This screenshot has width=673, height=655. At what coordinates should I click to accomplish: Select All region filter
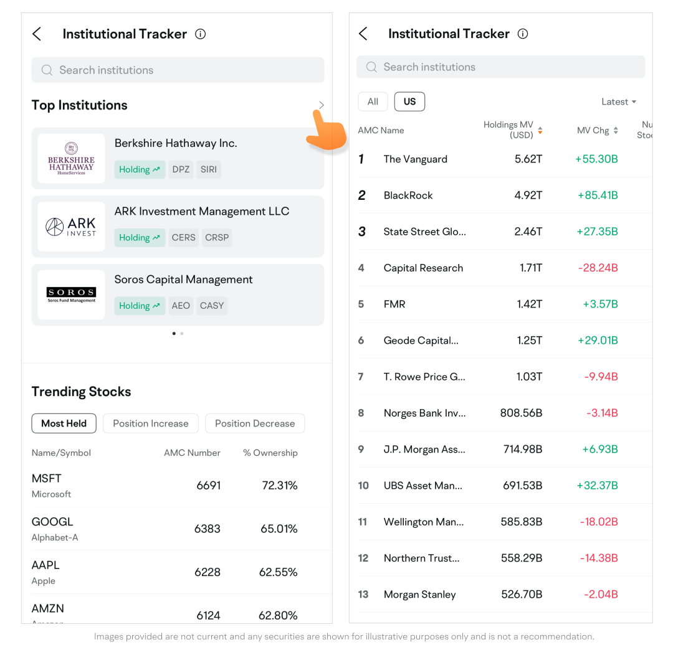pos(373,101)
